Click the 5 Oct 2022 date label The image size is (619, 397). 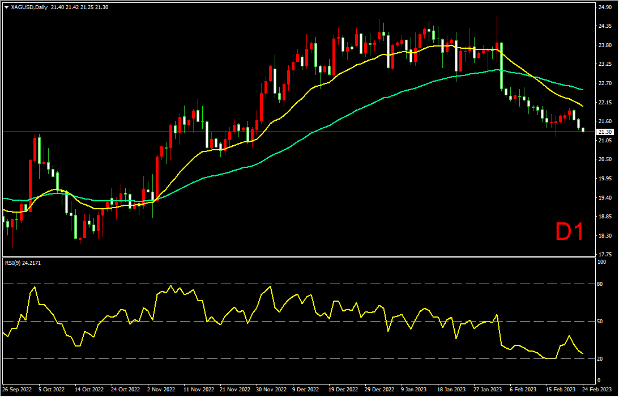(52, 390)
